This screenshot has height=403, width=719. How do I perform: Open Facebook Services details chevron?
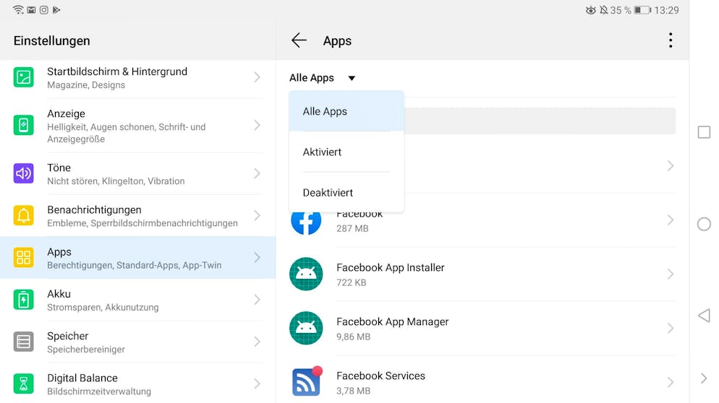[x=671, y=382]
